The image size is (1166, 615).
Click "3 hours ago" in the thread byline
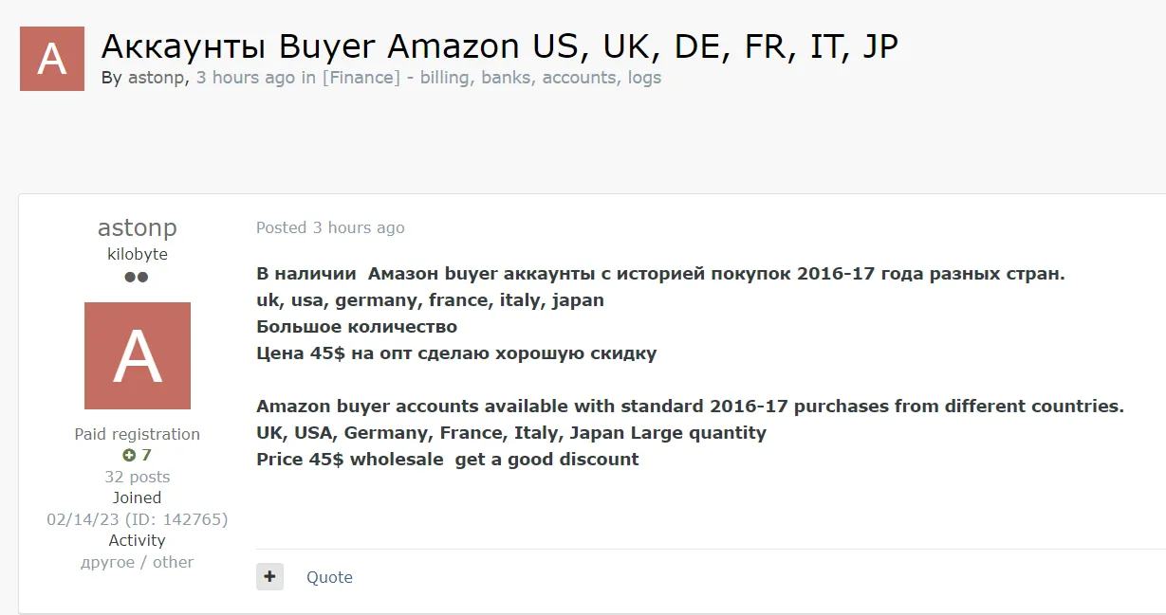tap(245, 78)
